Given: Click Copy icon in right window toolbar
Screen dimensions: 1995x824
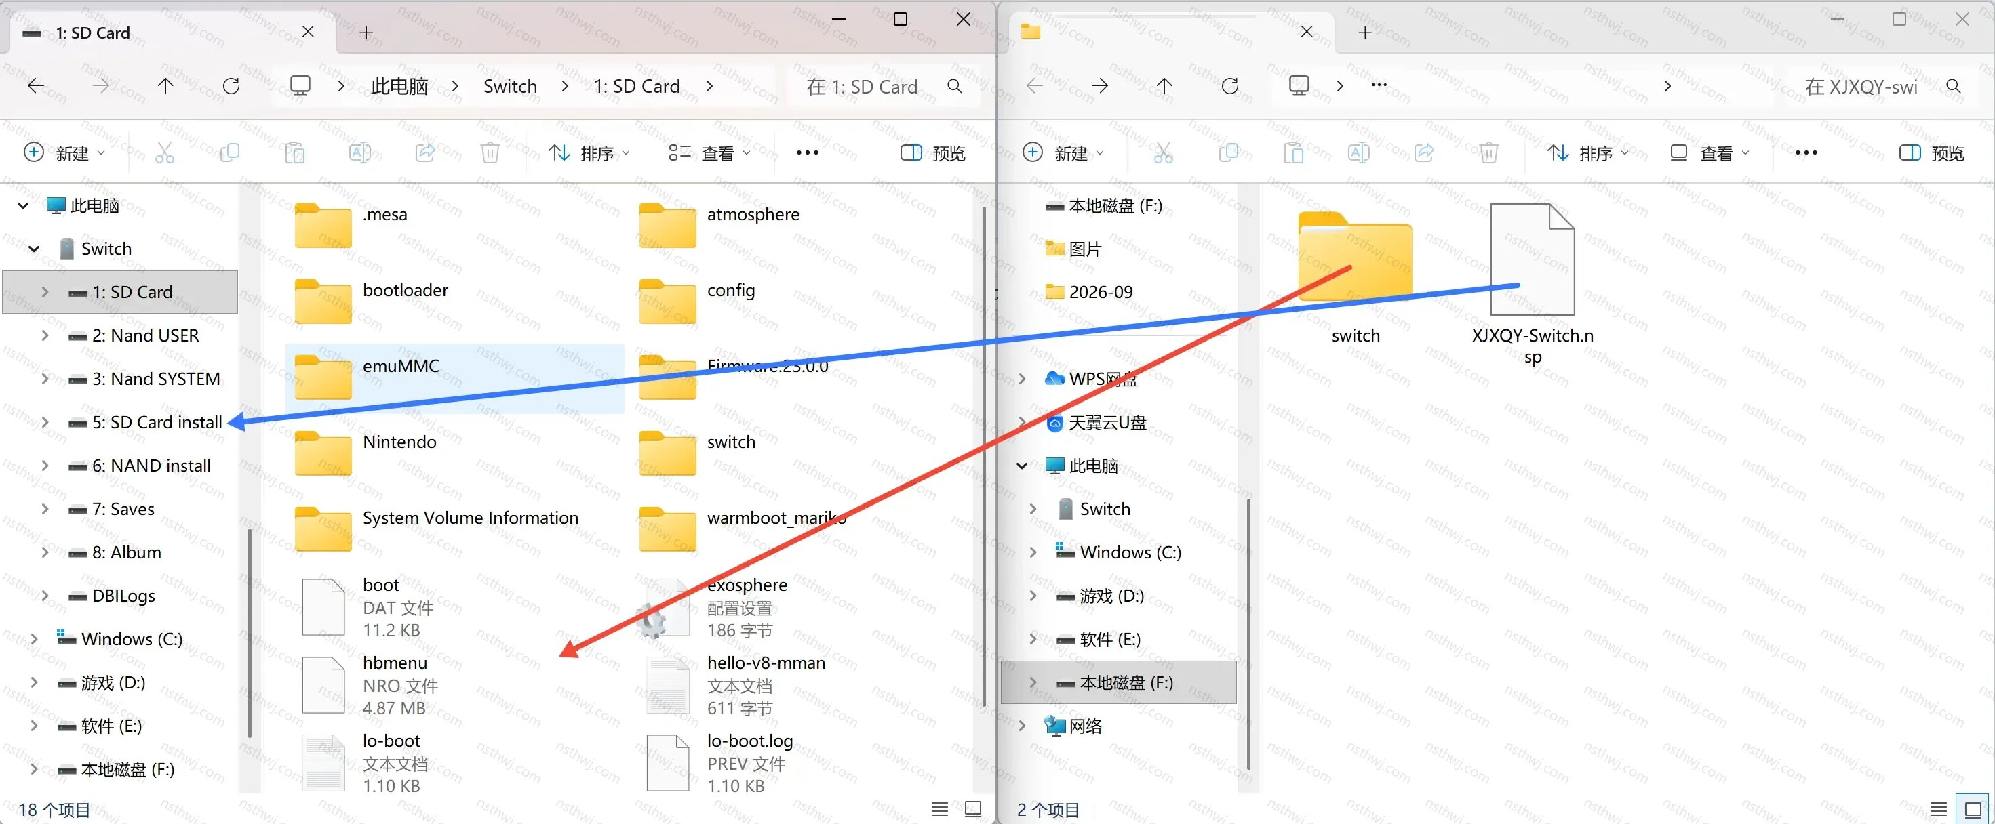Looking at the screenshot, I should click(x=1228, y=152).
